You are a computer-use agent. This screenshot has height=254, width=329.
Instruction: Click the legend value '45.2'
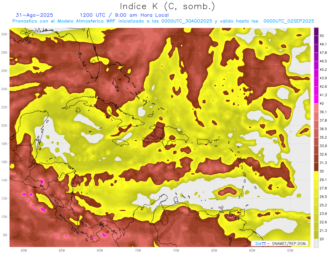point(323,70)
